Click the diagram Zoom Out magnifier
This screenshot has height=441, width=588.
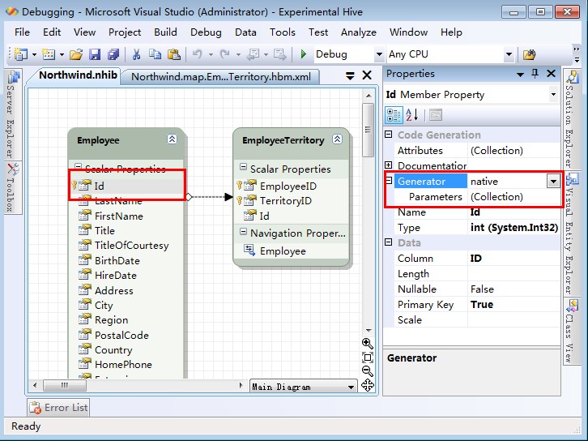point(367,371)
